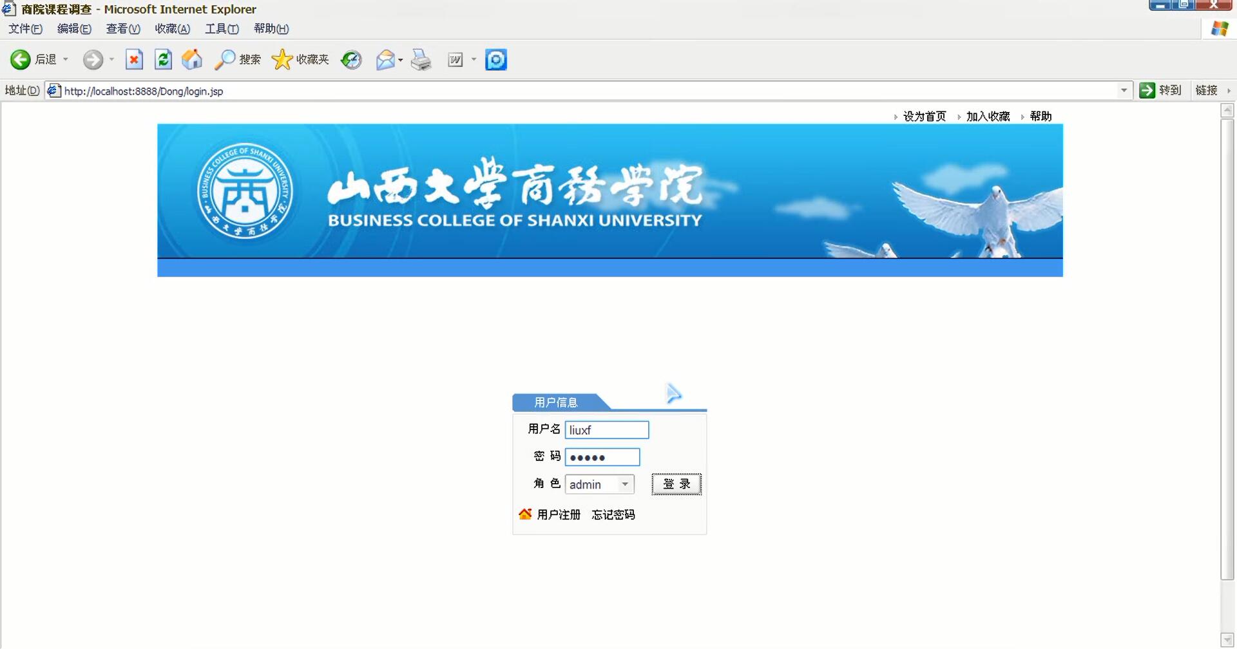This screenshot has height=649, width=1237.
Task: Click the scrollbar up arrow
Action: pos(1227,110)
